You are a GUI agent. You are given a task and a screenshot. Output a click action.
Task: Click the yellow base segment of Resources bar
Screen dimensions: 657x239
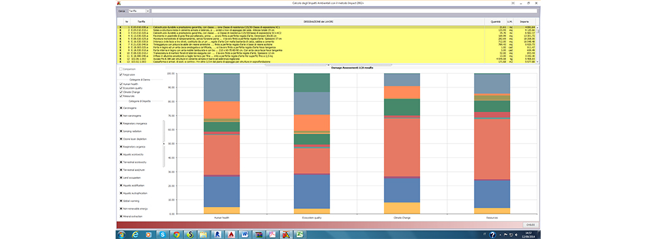(492, 211)
